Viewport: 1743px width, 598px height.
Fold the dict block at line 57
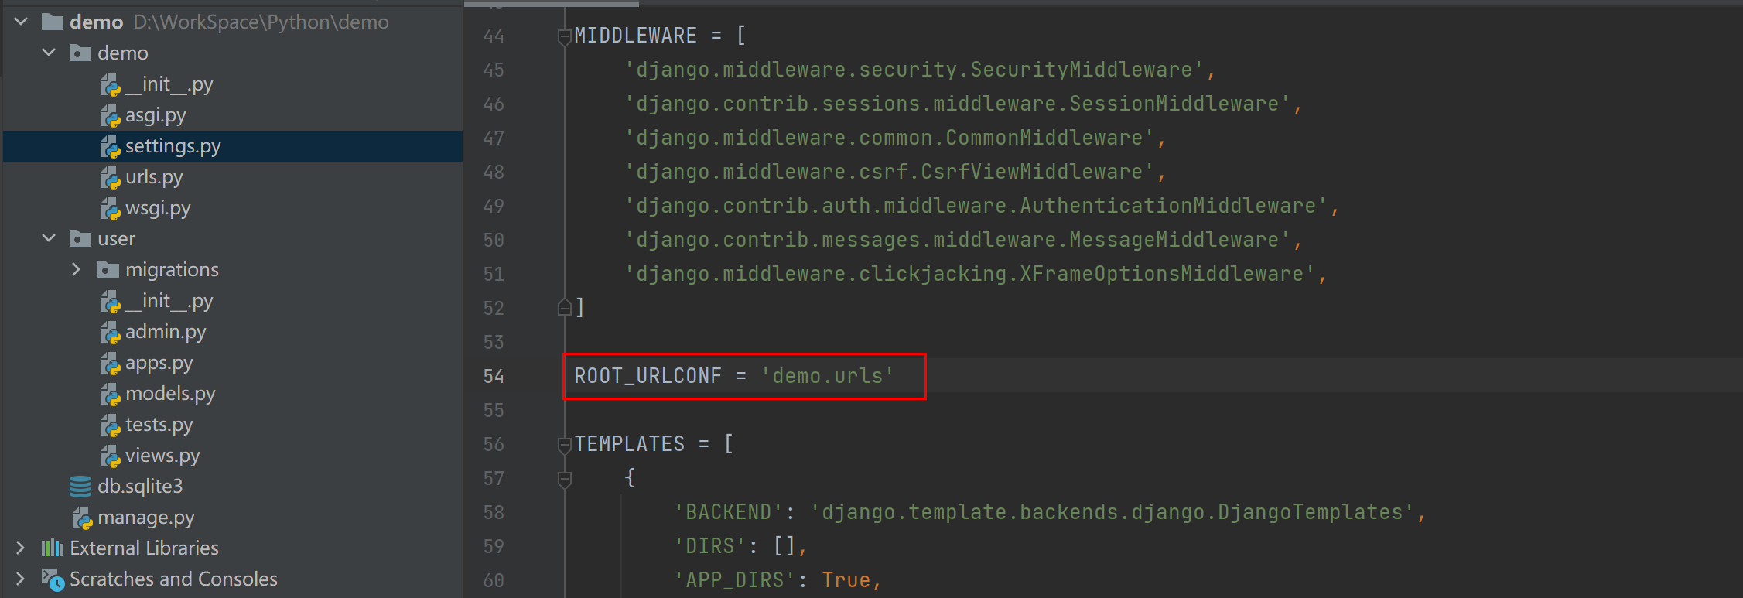(565, 478)
